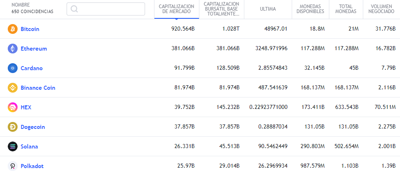Click the magnifier icon in search box
The image size is (400, 175).
point(74,9)
